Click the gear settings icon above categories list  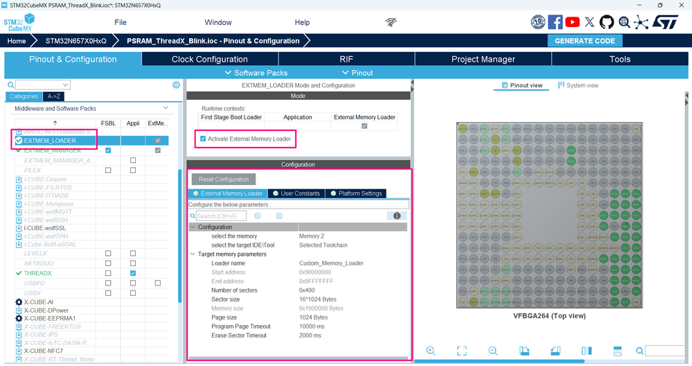(176, 85)
